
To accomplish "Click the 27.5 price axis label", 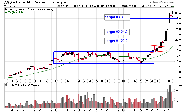I will 178,24.
